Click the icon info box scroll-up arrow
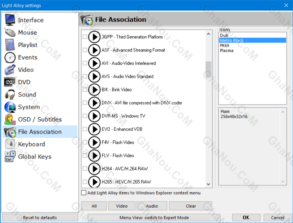Screen dimensions: 293x223 pos(283,112)
